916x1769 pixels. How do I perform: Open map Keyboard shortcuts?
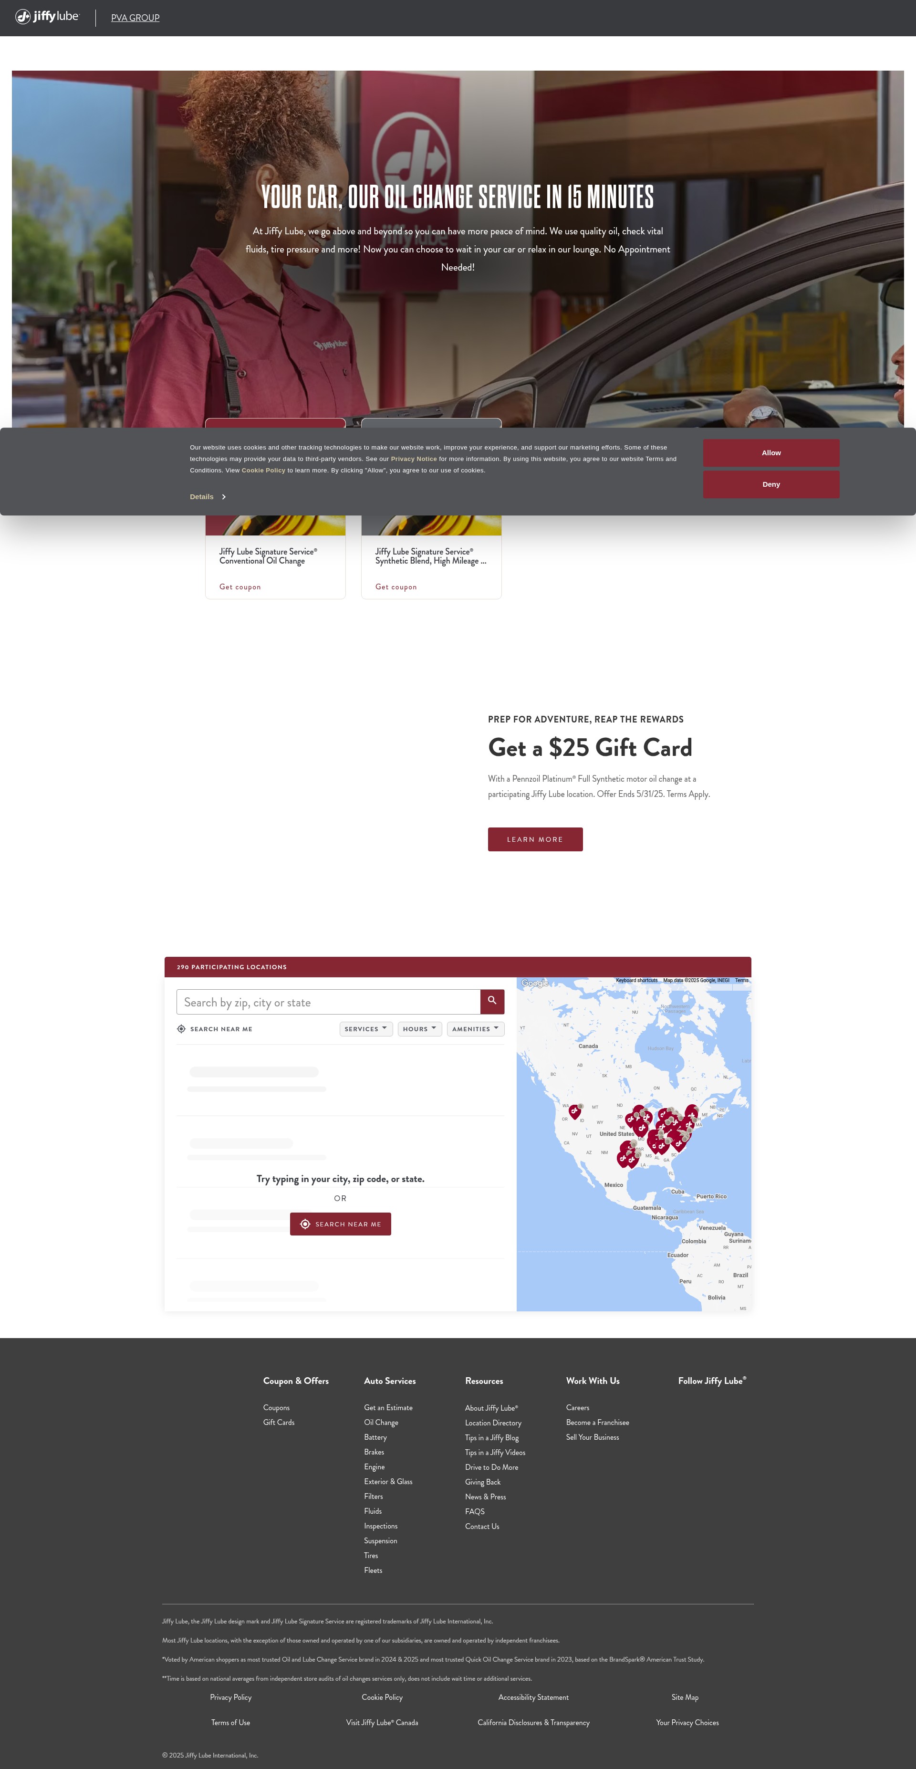(636, 981)
